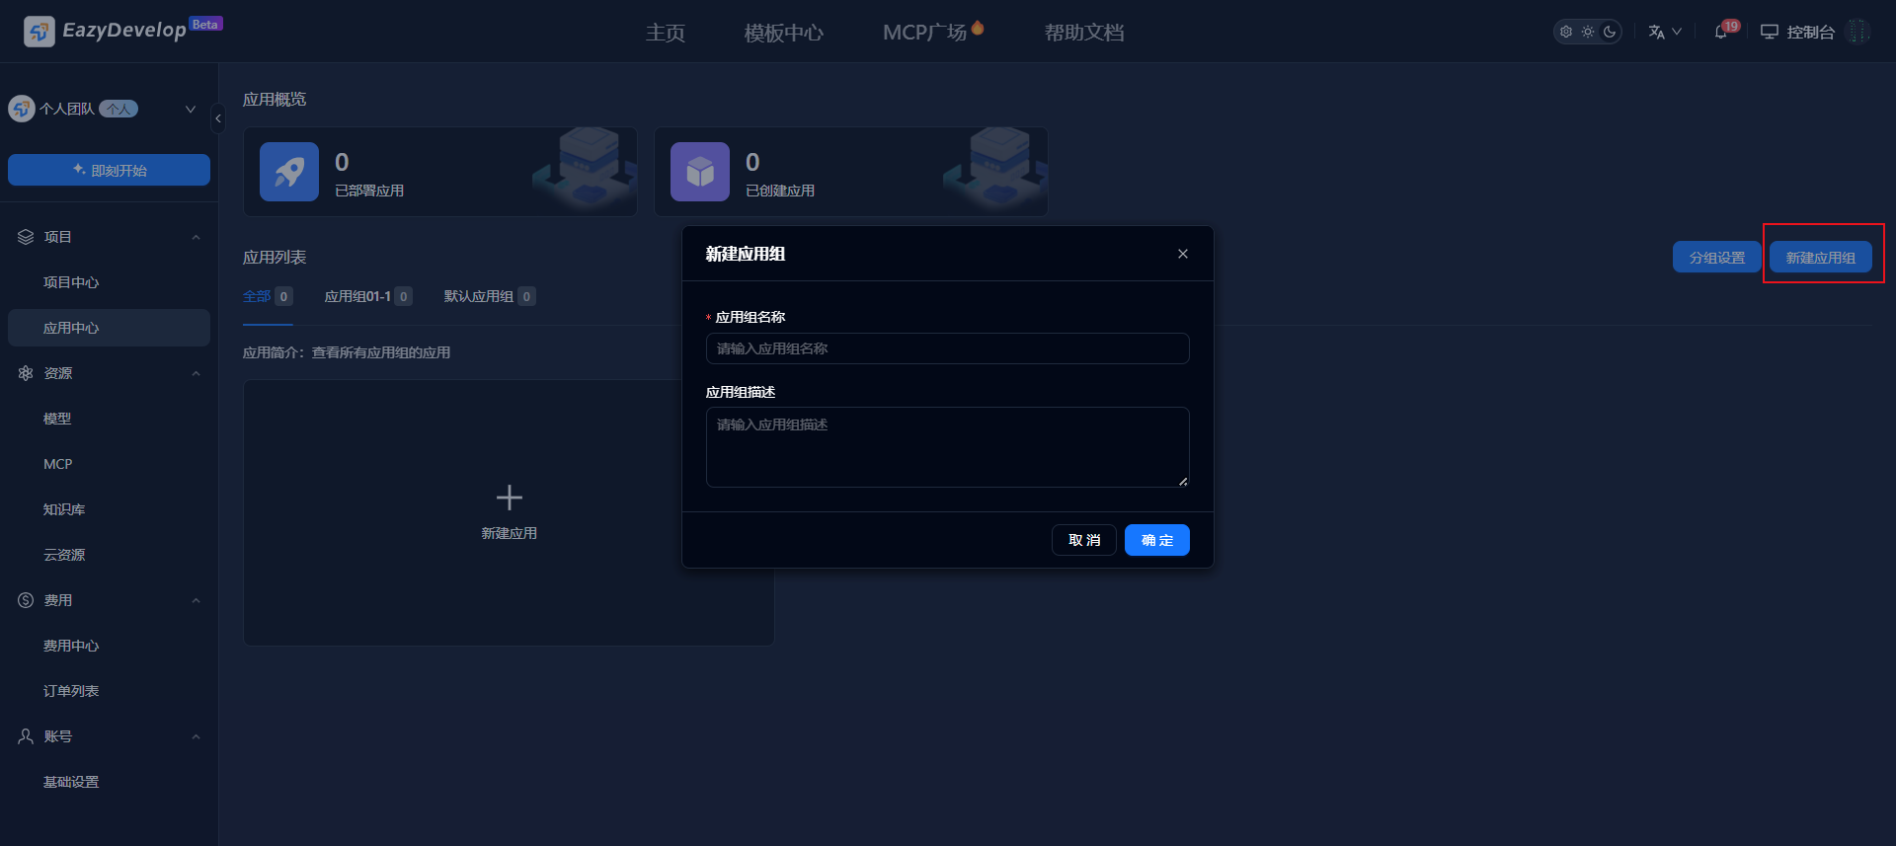Click 确定 to confirm new group
This screenshot has height=846, width=1896.
point(1157,540)
